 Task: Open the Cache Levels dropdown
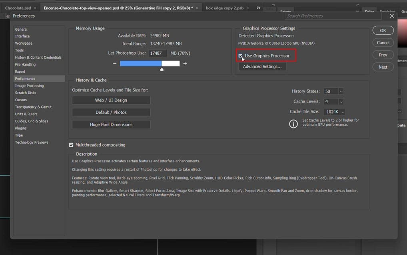(x=341, y=102)
